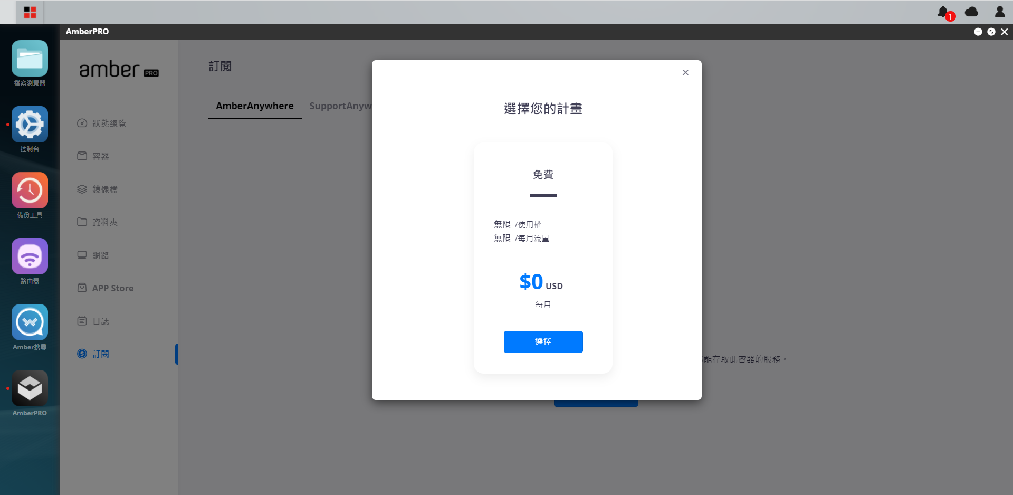Open 容器 sidebar section
The width and height of the screenshot is (1013, 495).
93,156
